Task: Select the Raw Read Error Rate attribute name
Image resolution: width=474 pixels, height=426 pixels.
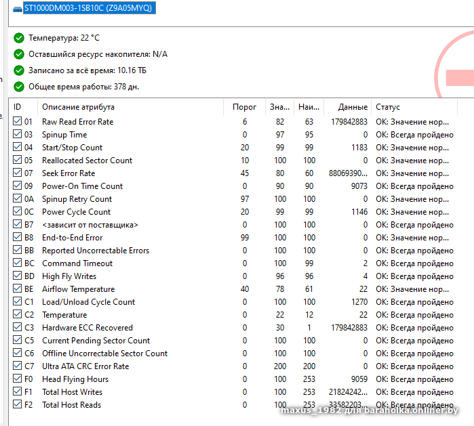Action: (78, 122)
